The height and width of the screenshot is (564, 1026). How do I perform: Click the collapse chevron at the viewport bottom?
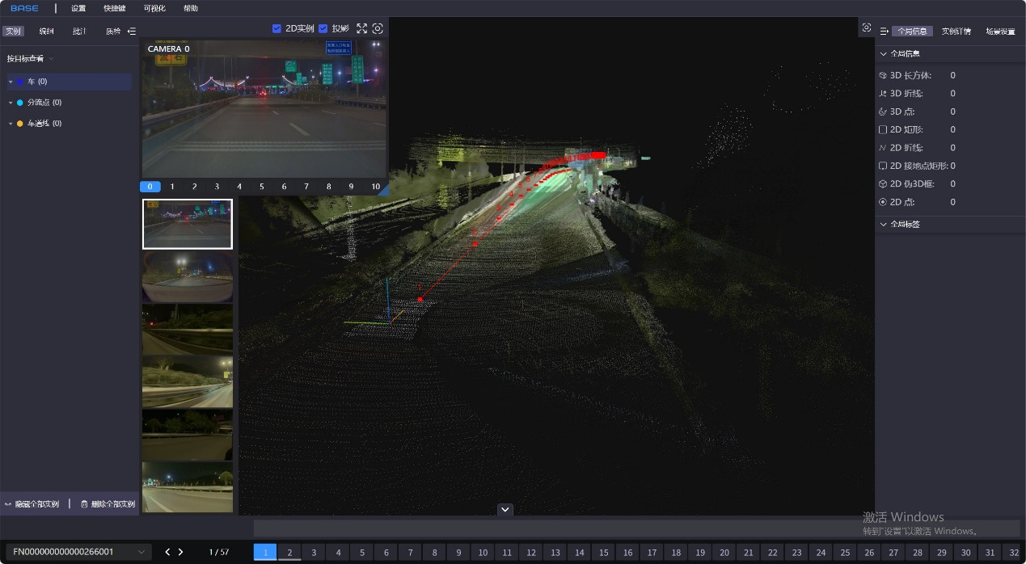(505, 509)
